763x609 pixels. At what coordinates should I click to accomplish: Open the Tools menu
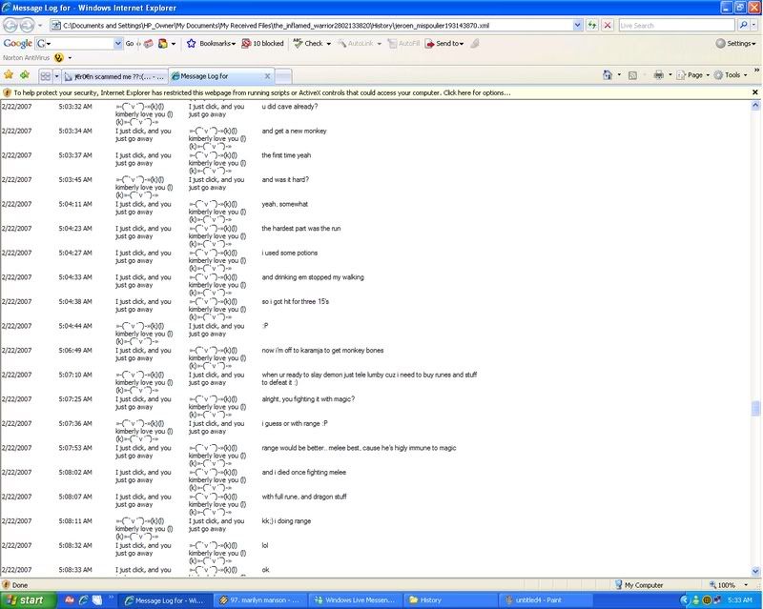point(731,75)
